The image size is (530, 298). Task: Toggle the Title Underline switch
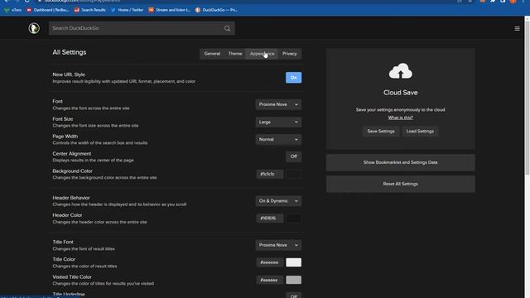293,296
